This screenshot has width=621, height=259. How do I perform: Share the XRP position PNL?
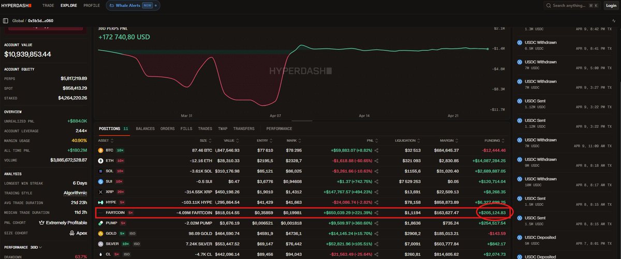(x=376, y=192)
